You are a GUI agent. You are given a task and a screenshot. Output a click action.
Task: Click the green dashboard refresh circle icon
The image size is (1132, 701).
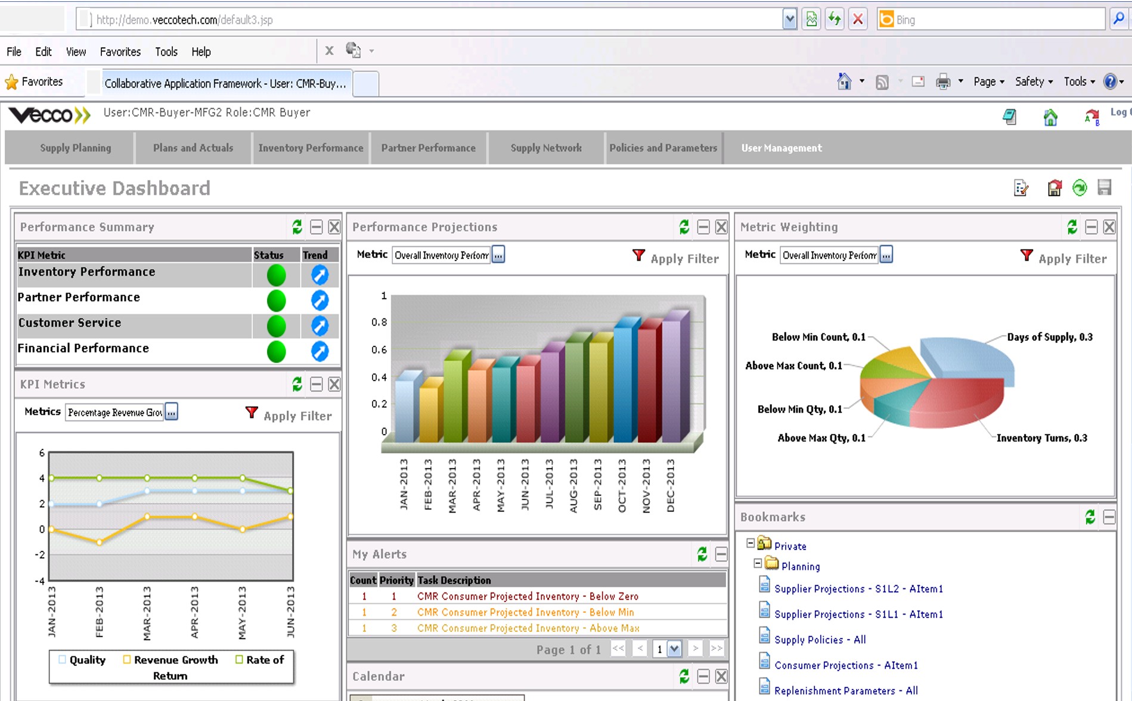(1080, 188)
